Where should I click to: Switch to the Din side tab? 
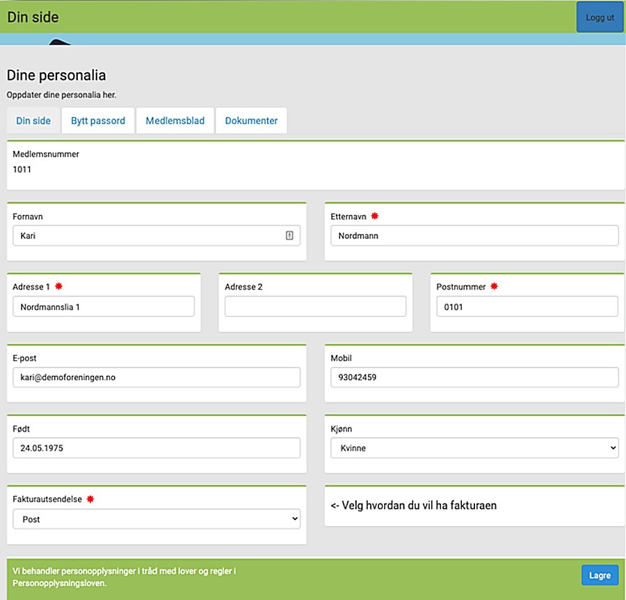[33, 120]
